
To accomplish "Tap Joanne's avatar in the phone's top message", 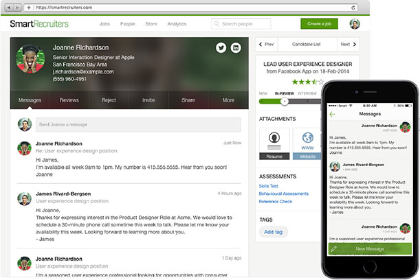I will pyautogui.click(x=405, y=127).
